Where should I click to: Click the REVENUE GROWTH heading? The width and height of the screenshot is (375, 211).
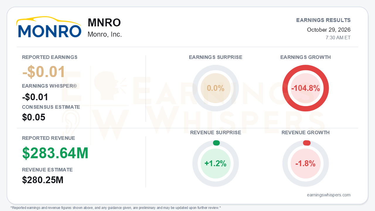(306, 133)
